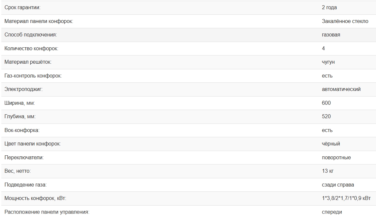Click the 'Вок-конфорка:' label
376x221 pixels.
click(22, 130)
